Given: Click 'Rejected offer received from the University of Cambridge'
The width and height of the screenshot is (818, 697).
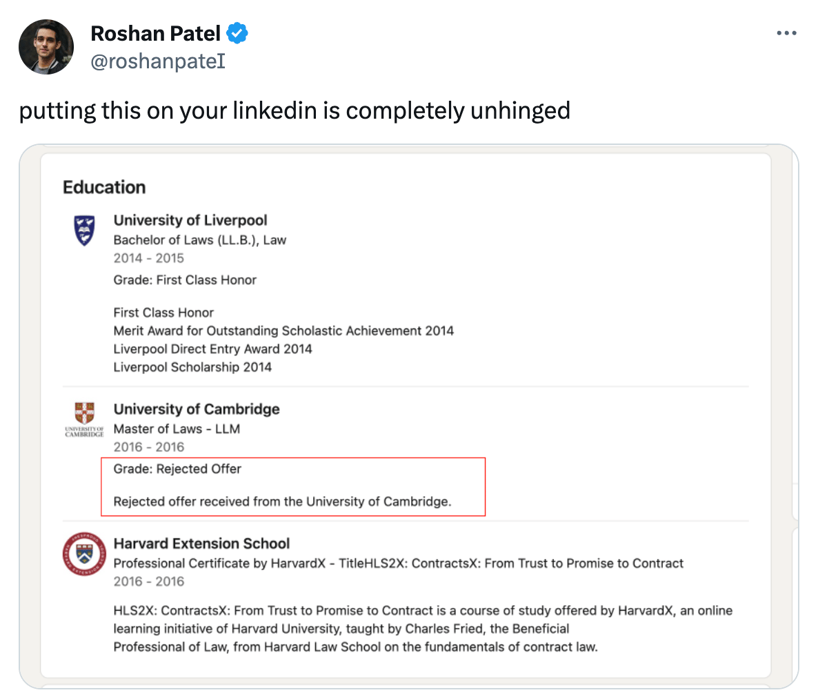Looking at the screenshot, I should click(282, 502).
